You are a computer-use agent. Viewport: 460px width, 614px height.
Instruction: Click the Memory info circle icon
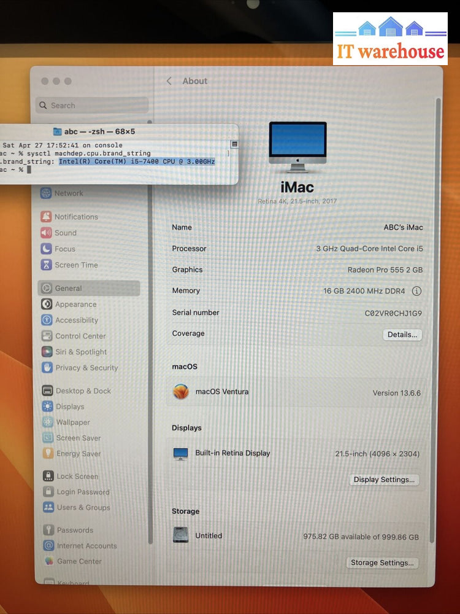(x=416, y=291)
